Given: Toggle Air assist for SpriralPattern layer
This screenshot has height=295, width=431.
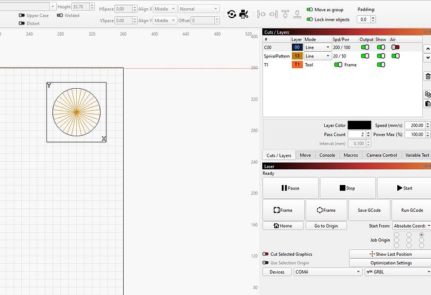Looking at the screenshot, I should pos(395,56).
